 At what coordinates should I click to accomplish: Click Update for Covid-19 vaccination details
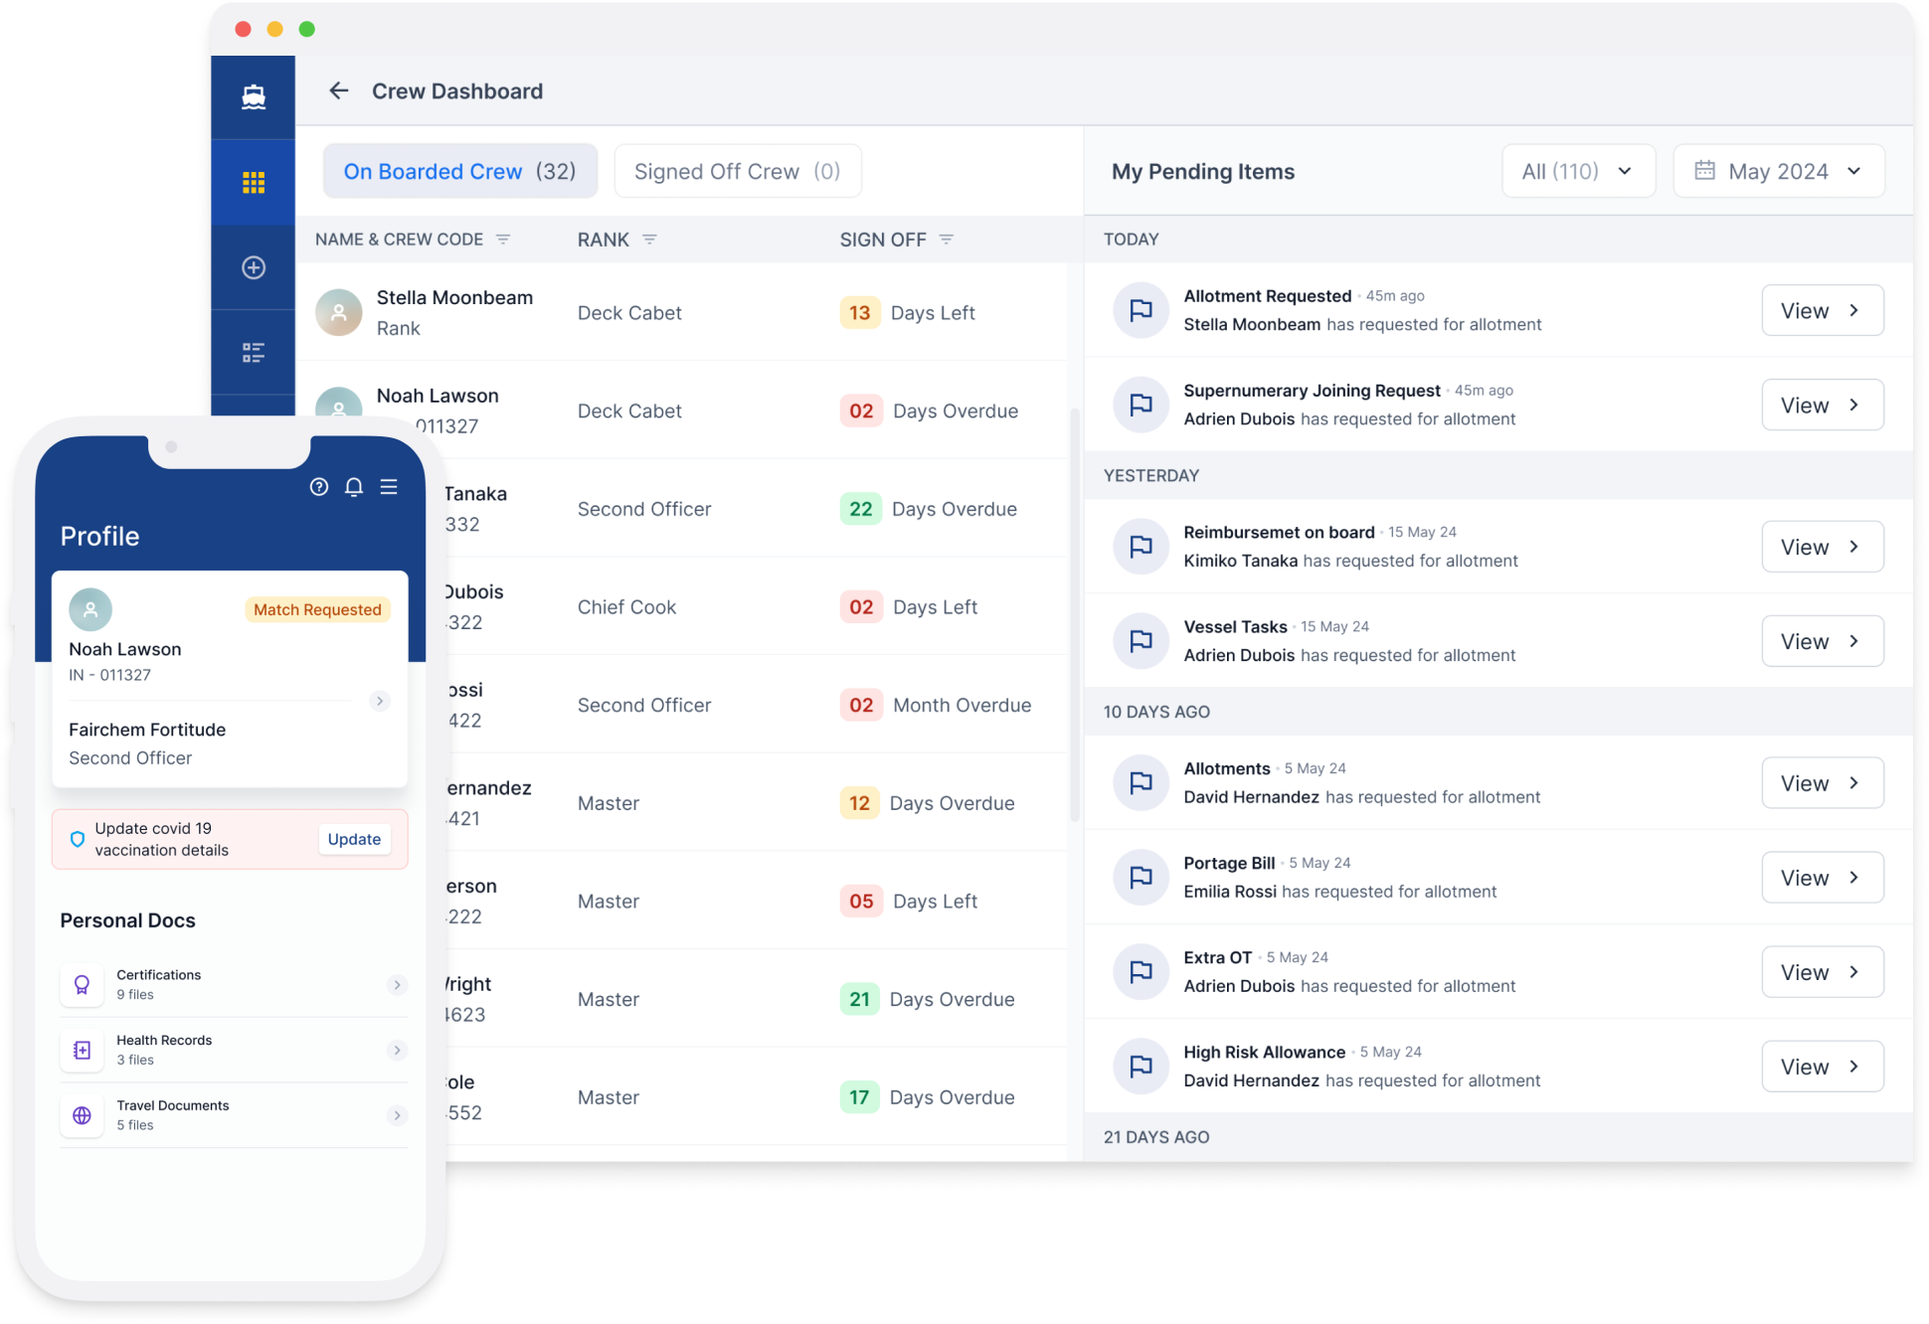coord(355,839)
